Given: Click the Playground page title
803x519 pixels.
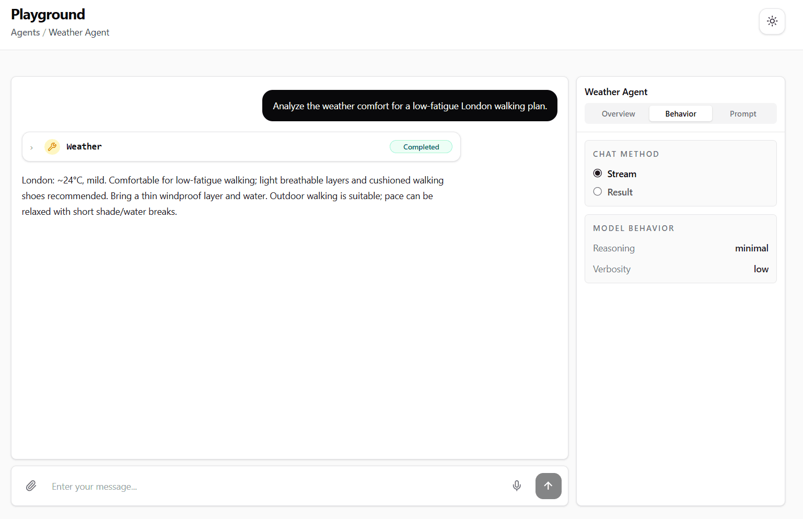Looking at the screenshot, I should 48,15.
